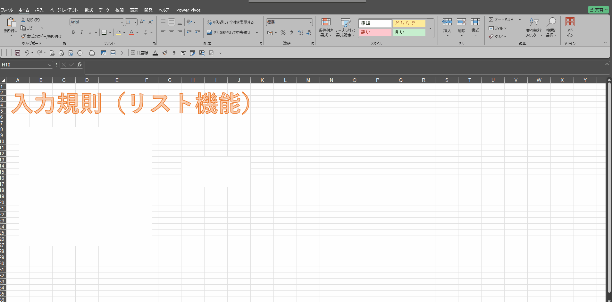This screenshot has width=612, height=302.
Task: Click the 共有 share button
Action: [x=598, y=10]
